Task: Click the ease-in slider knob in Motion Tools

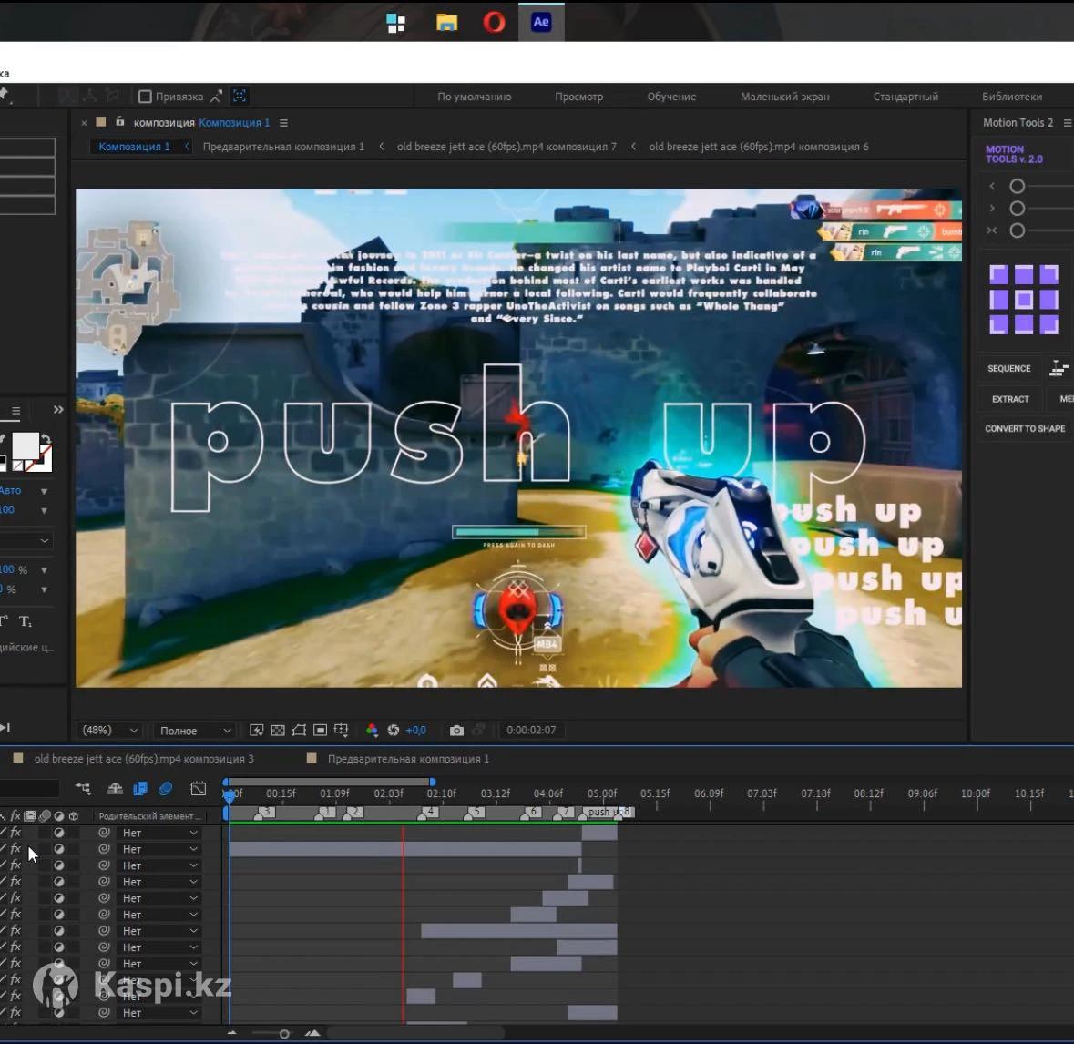Action: (1018, 187)
